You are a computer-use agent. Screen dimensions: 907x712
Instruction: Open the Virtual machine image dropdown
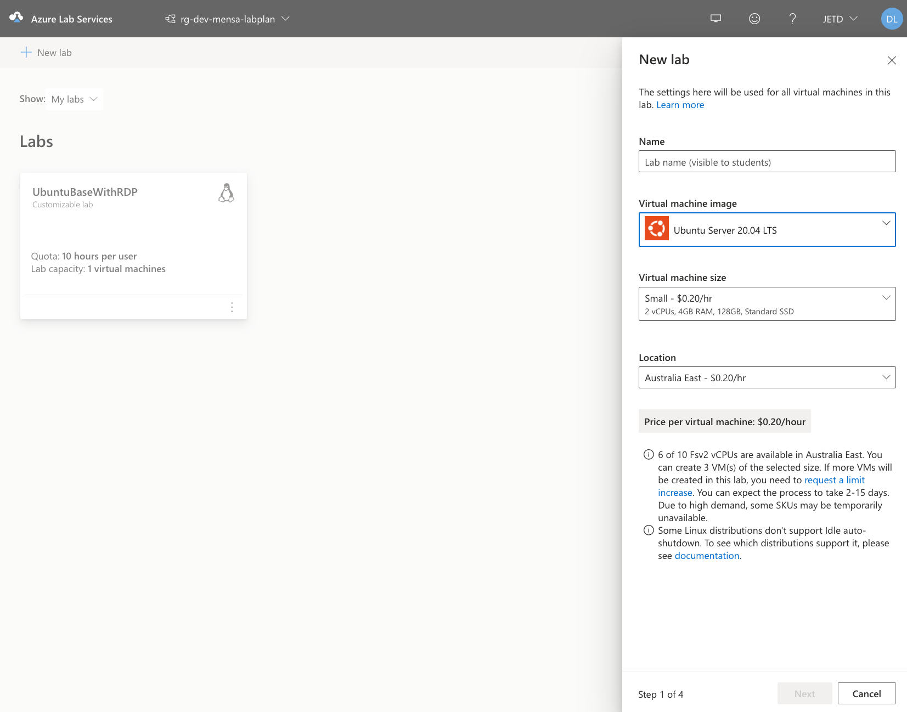tap(767, 229)
